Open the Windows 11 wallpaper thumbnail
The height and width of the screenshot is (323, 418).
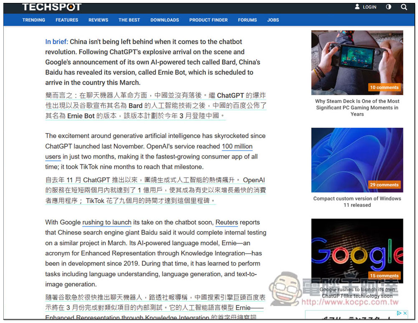click(357, 160)
